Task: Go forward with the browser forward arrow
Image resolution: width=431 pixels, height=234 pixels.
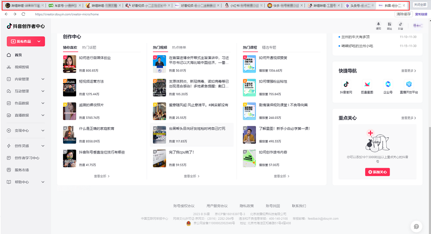Action: (x=15, y=14)
